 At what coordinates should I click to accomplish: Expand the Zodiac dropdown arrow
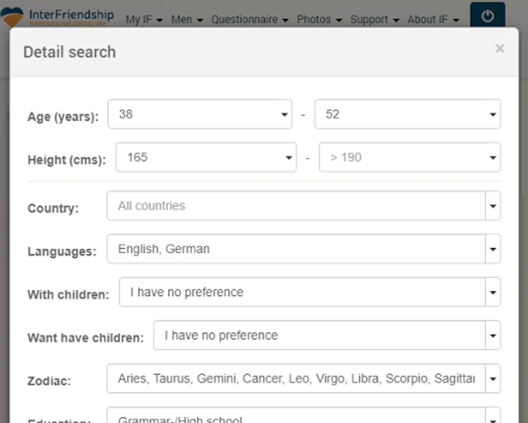[x=493, y=379]
